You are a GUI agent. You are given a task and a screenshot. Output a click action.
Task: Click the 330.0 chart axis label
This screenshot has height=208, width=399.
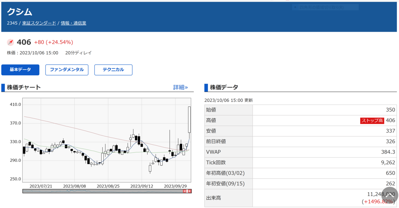pyautogui.click(x=16, y=142)
